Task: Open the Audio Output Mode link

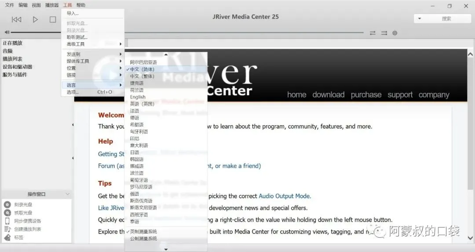Action: [285, 196]
